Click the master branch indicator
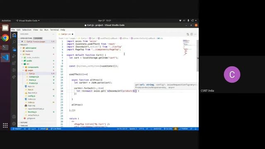The width and height of the screenshot is (265, 149). (17, 129)
